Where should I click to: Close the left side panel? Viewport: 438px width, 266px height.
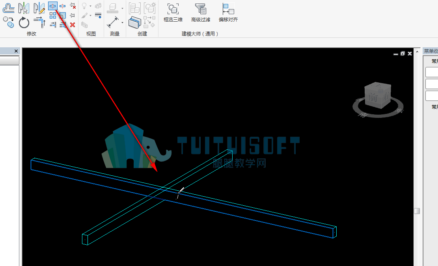[x=16, y=51]
